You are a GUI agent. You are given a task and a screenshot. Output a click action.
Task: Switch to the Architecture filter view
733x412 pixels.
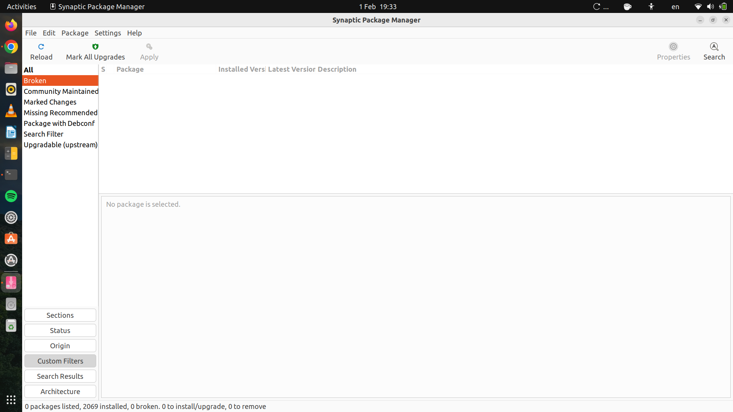point(60,391)
